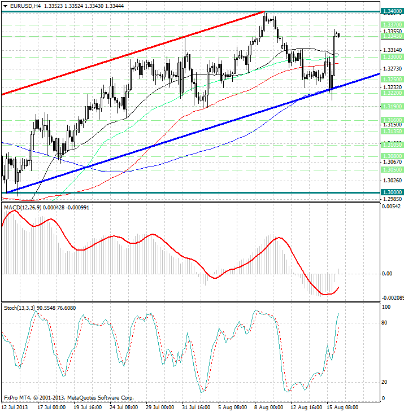Click the 5 Aug 08:00 time axis label
Screen dimensions: 404x412
(x=232, y=407)
